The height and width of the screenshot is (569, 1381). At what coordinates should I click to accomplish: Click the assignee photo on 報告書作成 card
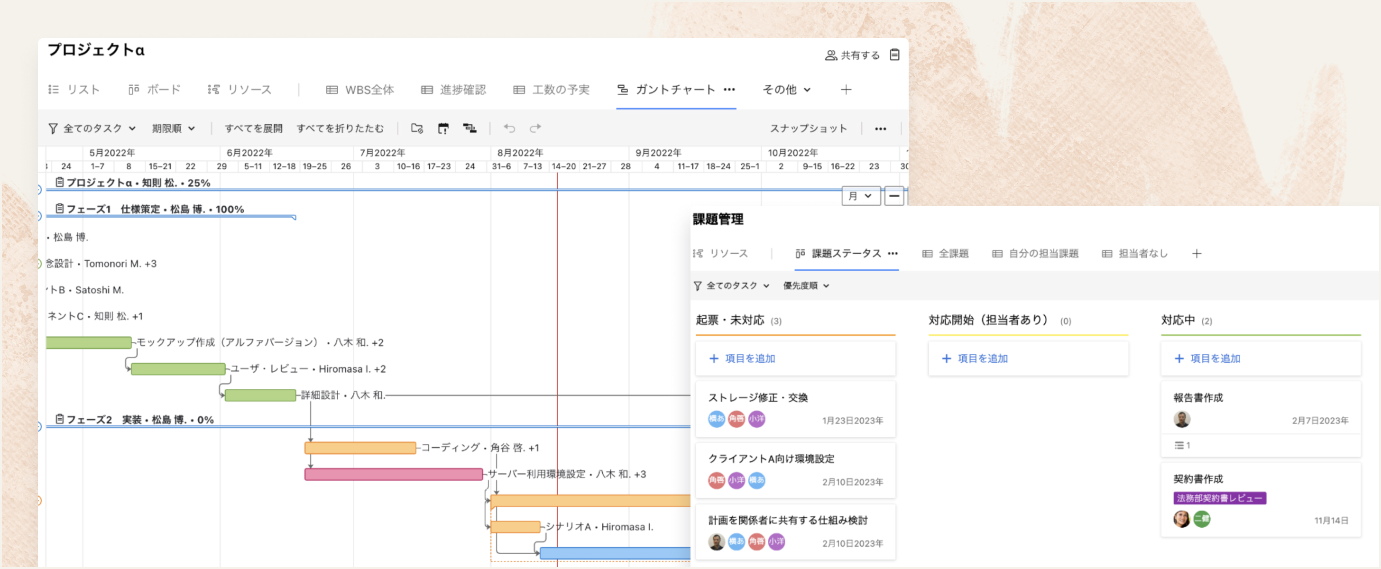pos(1181,419)
